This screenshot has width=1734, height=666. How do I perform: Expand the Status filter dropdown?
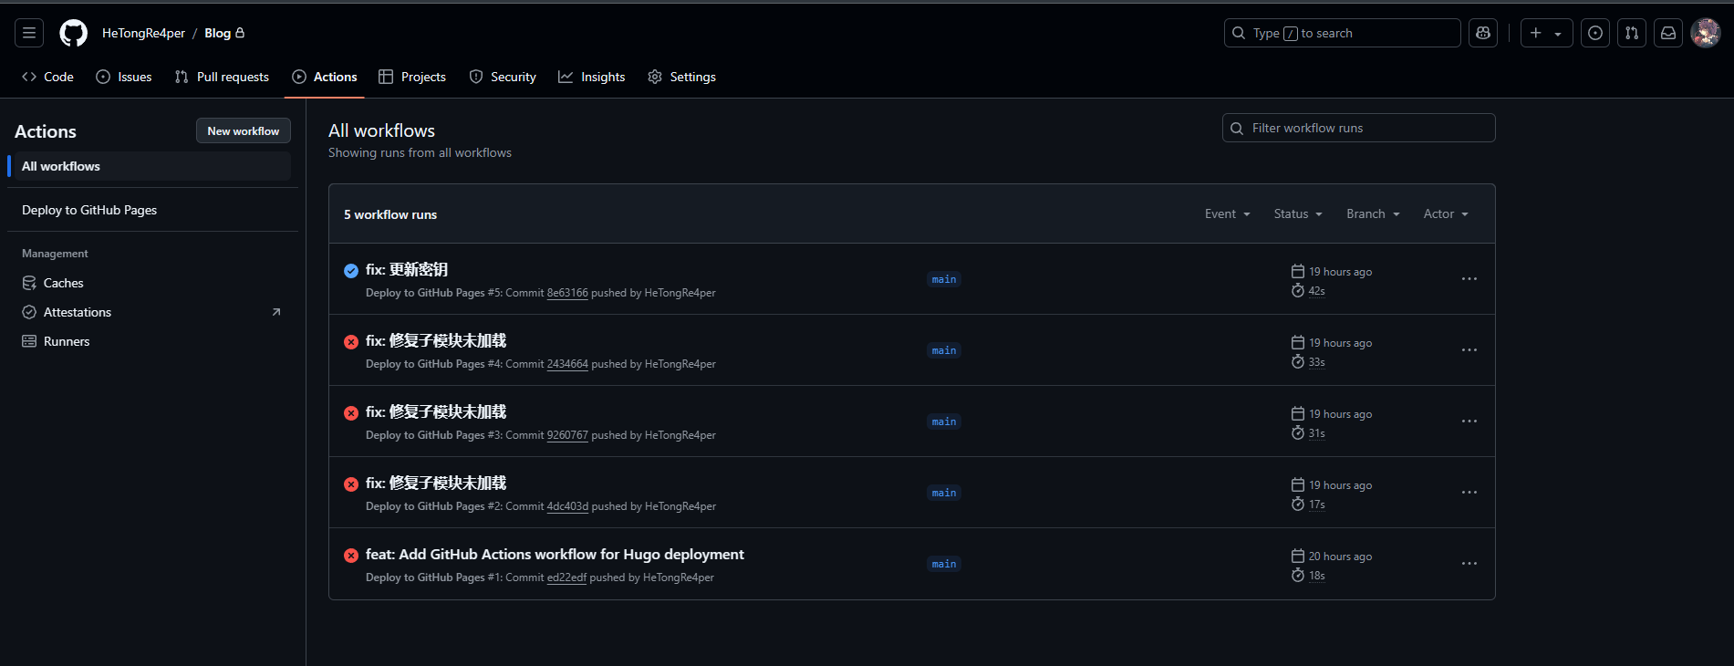(1297, 213)
